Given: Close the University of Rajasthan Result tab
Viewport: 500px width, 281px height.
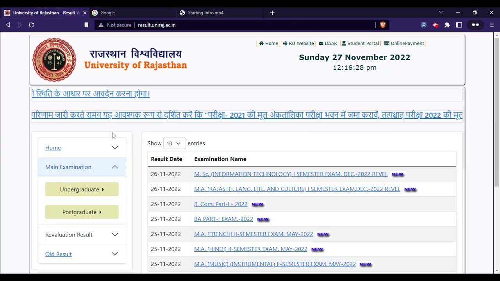Looking at the screenshot, I should pos(85,13).
